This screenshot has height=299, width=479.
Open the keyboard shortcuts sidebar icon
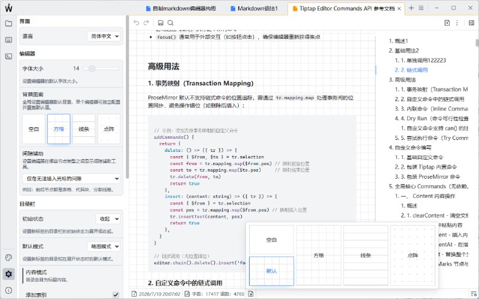point(8,40)
